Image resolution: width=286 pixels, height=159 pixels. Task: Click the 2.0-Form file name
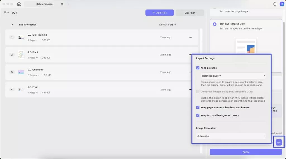pos(33,87)
